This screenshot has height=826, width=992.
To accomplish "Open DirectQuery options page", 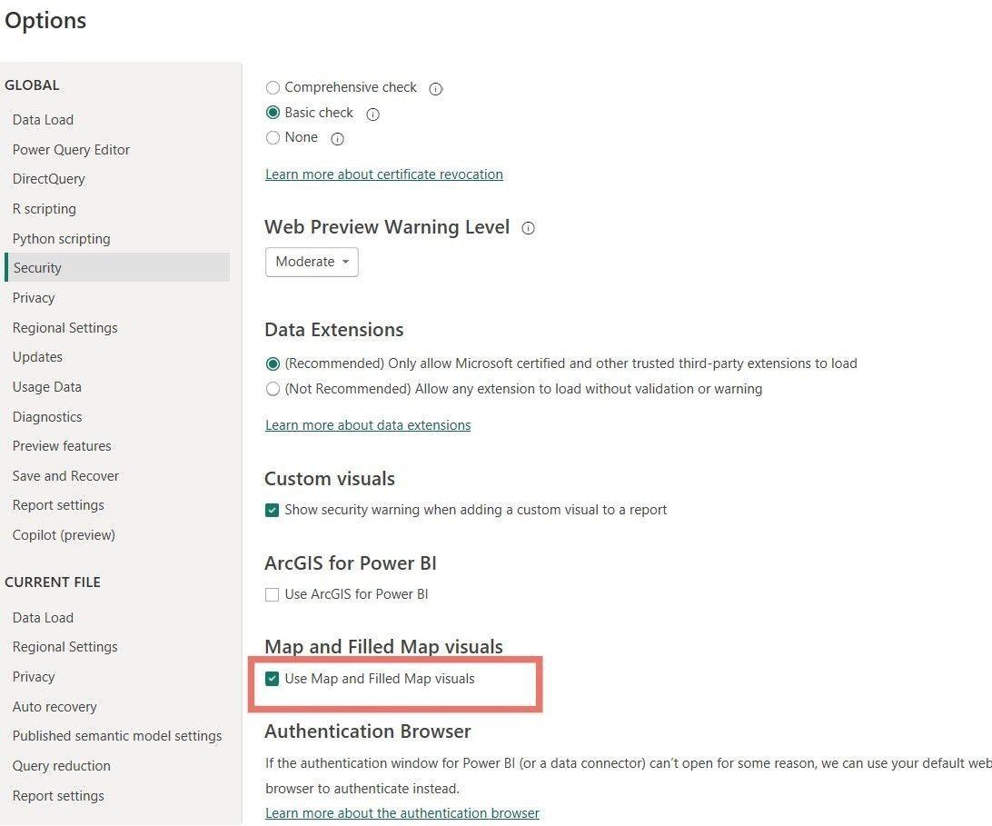I will pos(49,179).
